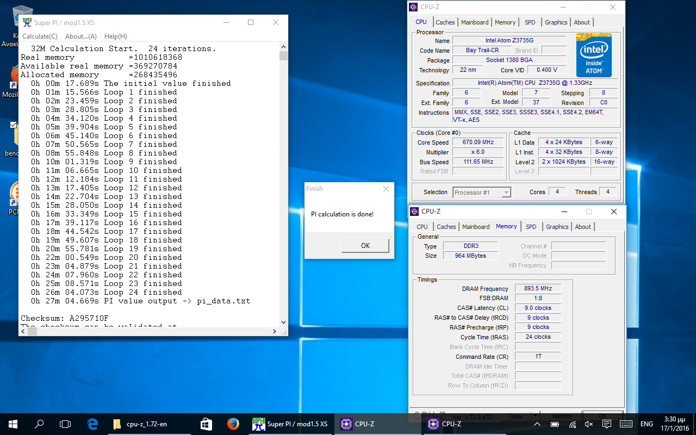The height and width of the screenshot is (435, 696).
Task: Click Checksum: A295710F line
Action: (x=64, y=318)
